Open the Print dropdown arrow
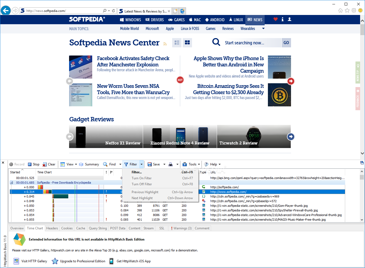The width and height of the screenshot is (365, 268). [177, 164]
